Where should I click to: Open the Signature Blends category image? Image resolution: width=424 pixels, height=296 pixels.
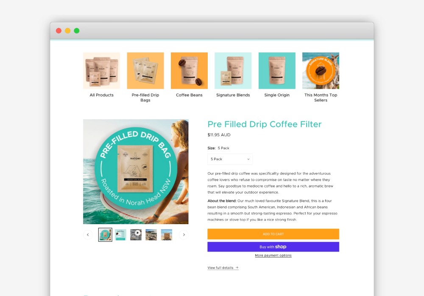pyautogui.click(x=233, y=71)
